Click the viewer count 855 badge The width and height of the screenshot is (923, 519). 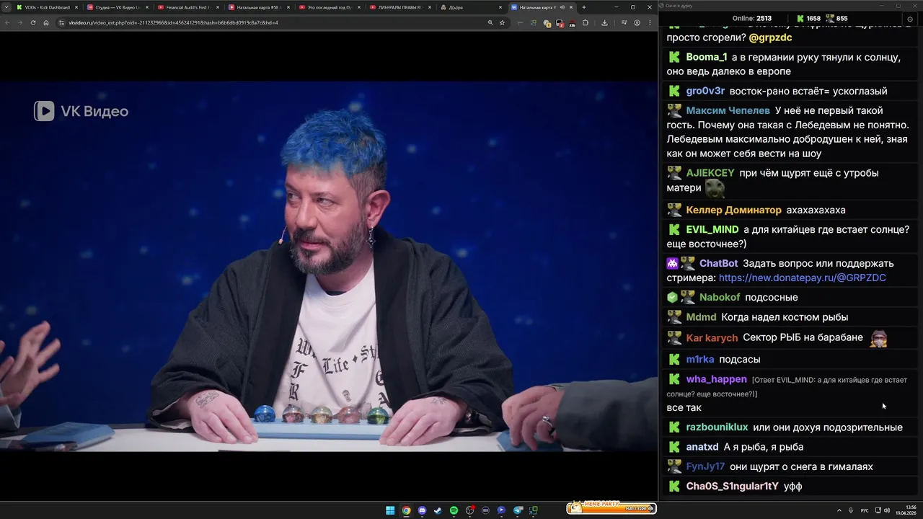tap(836, 18)
